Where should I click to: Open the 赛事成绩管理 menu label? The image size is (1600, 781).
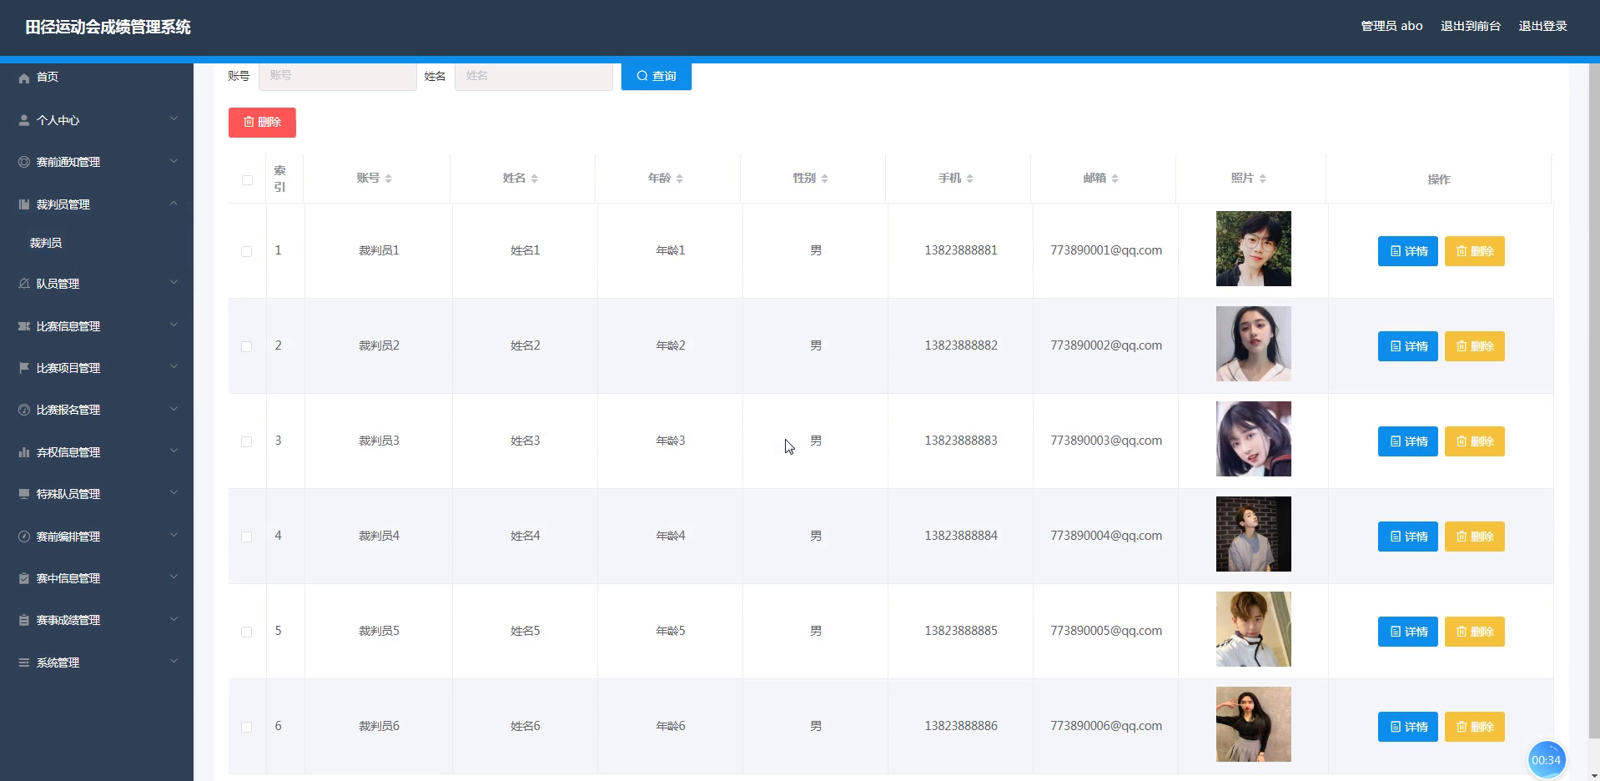click(68, 620)
